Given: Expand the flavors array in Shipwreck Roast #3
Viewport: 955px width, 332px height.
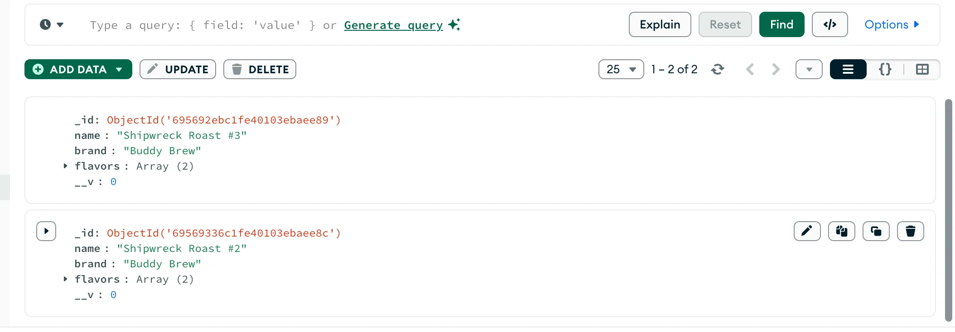Looking at the screenshot, I should click(65, 166).
